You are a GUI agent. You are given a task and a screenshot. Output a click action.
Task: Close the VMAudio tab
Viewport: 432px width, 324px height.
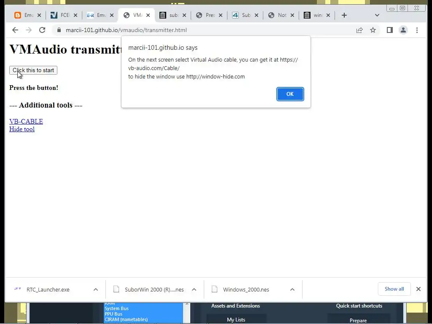click(x=148, y=15)
